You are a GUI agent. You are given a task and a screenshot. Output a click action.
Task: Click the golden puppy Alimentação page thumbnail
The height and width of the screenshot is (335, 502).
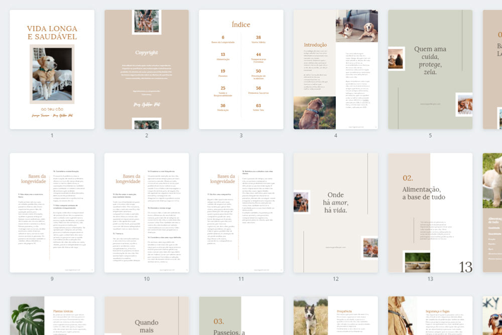[x=492, y=212]
